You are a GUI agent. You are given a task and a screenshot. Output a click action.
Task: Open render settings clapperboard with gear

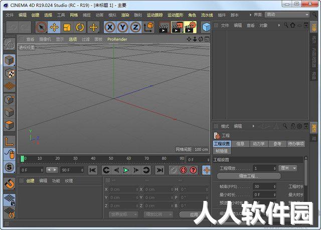click(x=190, y=27)
